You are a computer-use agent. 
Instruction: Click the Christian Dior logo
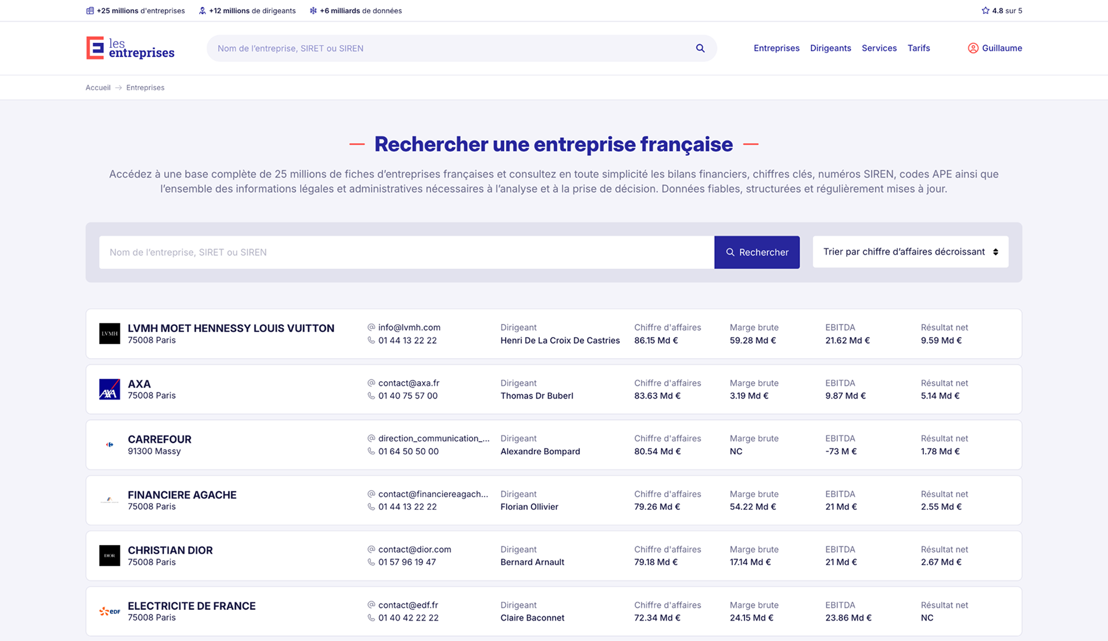pyautogui.click(x=110, y=556)
